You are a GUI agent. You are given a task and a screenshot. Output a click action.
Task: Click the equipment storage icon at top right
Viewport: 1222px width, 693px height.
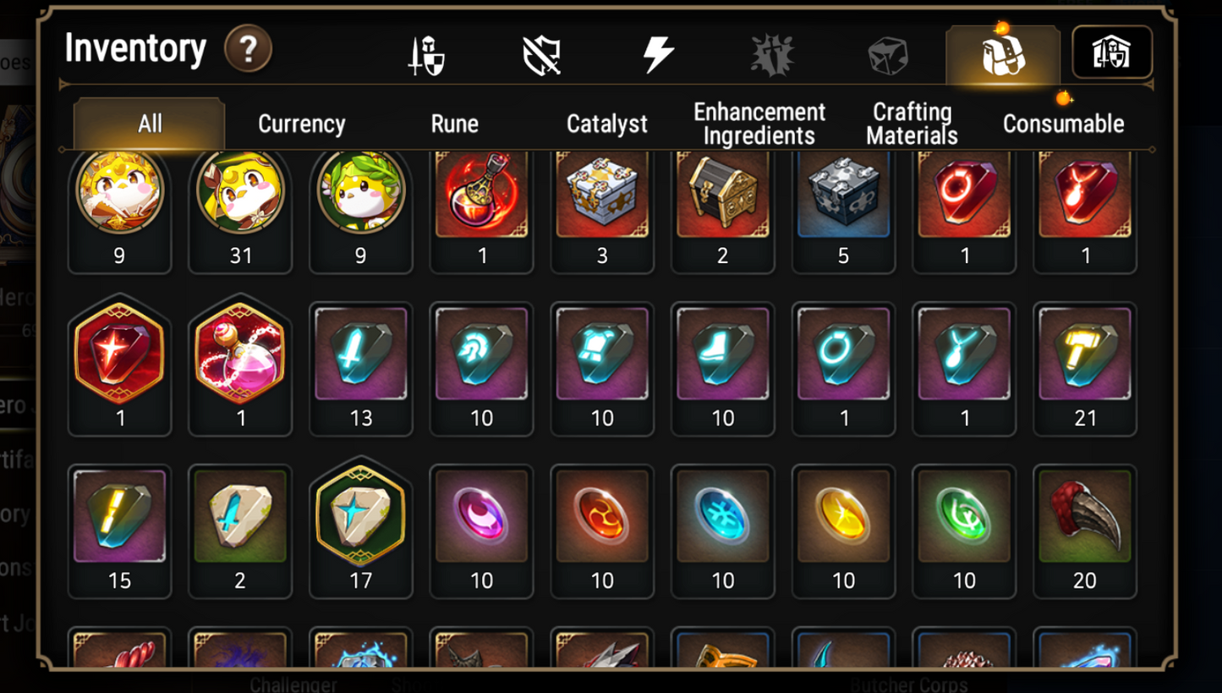click(1112, 52)
